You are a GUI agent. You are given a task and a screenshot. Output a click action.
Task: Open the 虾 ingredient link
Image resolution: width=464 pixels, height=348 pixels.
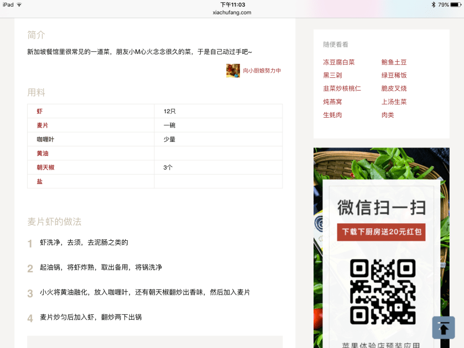pyautogui.click(x=39, y=112)
